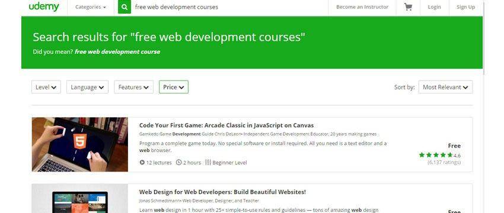This screenshot has height=213, width=504.
Task: Click the Web Design course thumbnail
Action: (x=79, y=199)
